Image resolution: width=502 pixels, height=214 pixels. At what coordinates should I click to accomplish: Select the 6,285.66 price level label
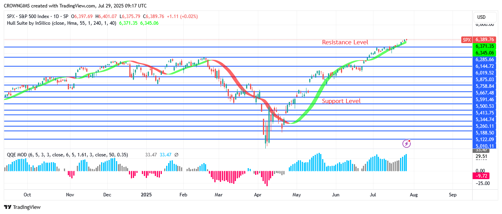pyautogui.click(x=485, y=60)
